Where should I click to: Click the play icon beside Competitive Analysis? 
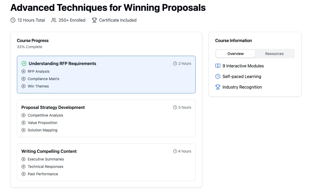tap(23, 115)
